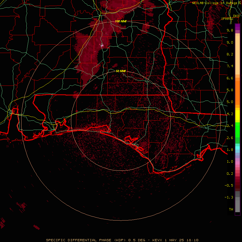The width and height of the screenshot is (242, 242).
Task: Click the pink segment of color bar
Action: pyautogui.click(x=237, y=163)
